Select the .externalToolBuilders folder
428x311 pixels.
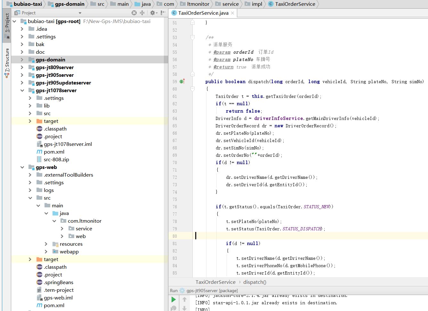point(69,175)
